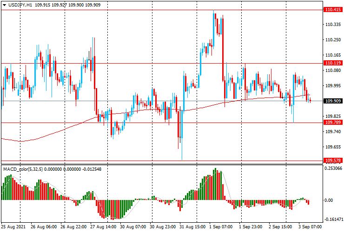Screen dimensions: 344x232
Task: Click the 25 Aug 2021 date label
Action: [x=13, y=227]
